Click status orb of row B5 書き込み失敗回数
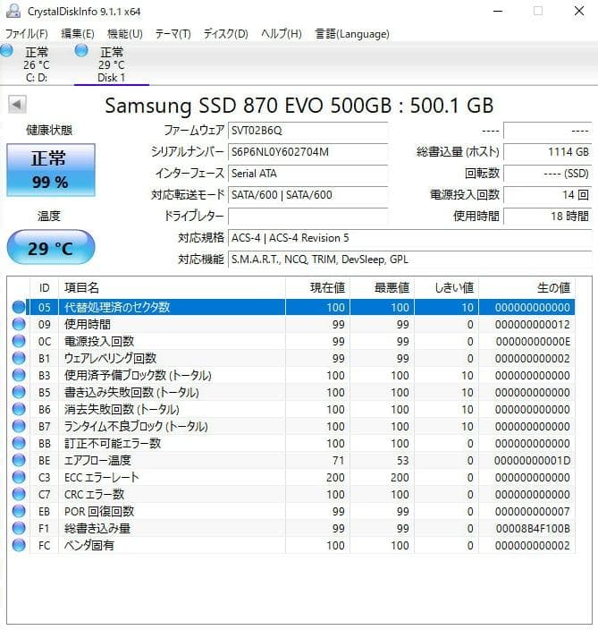This screenshot has width=598, height=630. 19,392
